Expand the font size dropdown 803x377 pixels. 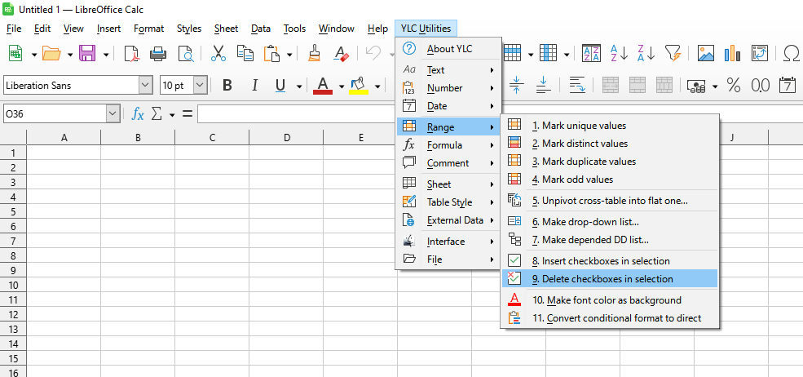point(200,86)
